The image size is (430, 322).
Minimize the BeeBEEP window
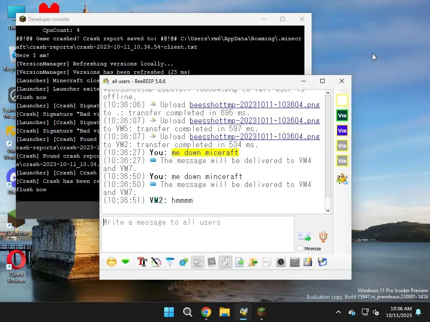303,81
